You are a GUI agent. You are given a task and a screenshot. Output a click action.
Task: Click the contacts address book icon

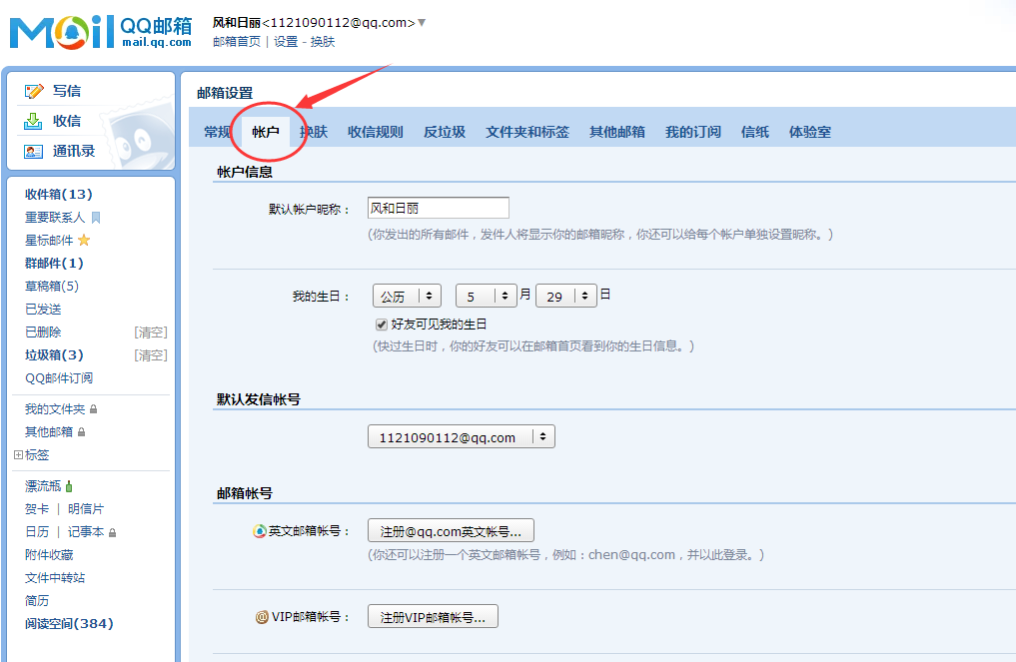(x=34, y=152)
